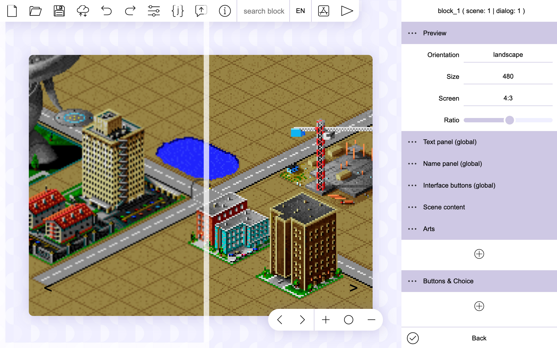557x348 pixels.
Task: Expand the Text panel (global) section
Action: (450, 142)
